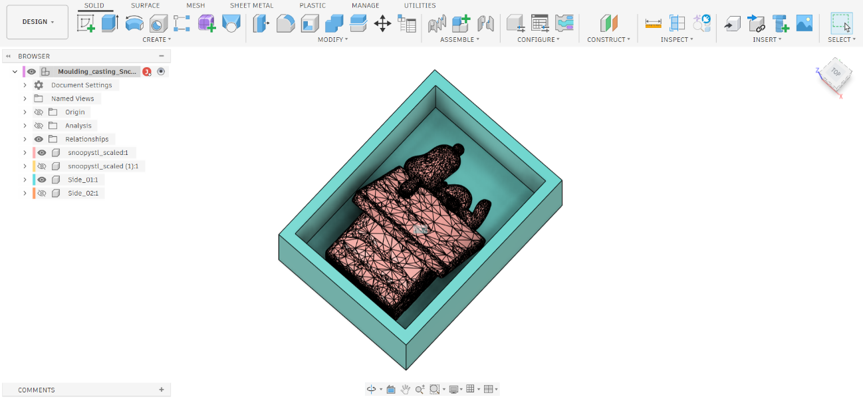This screenshot has width=863, height=399.
Task: Open the Configuration Table icon
Action: point(540,24)
